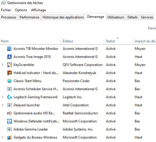
Task: Select the Acronis TIB Mounter Monitor row name
Action: point(36,49)
